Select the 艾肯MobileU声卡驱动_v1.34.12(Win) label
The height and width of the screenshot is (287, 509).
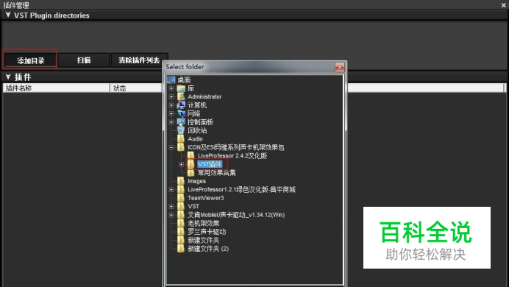[x=236, y=215]
